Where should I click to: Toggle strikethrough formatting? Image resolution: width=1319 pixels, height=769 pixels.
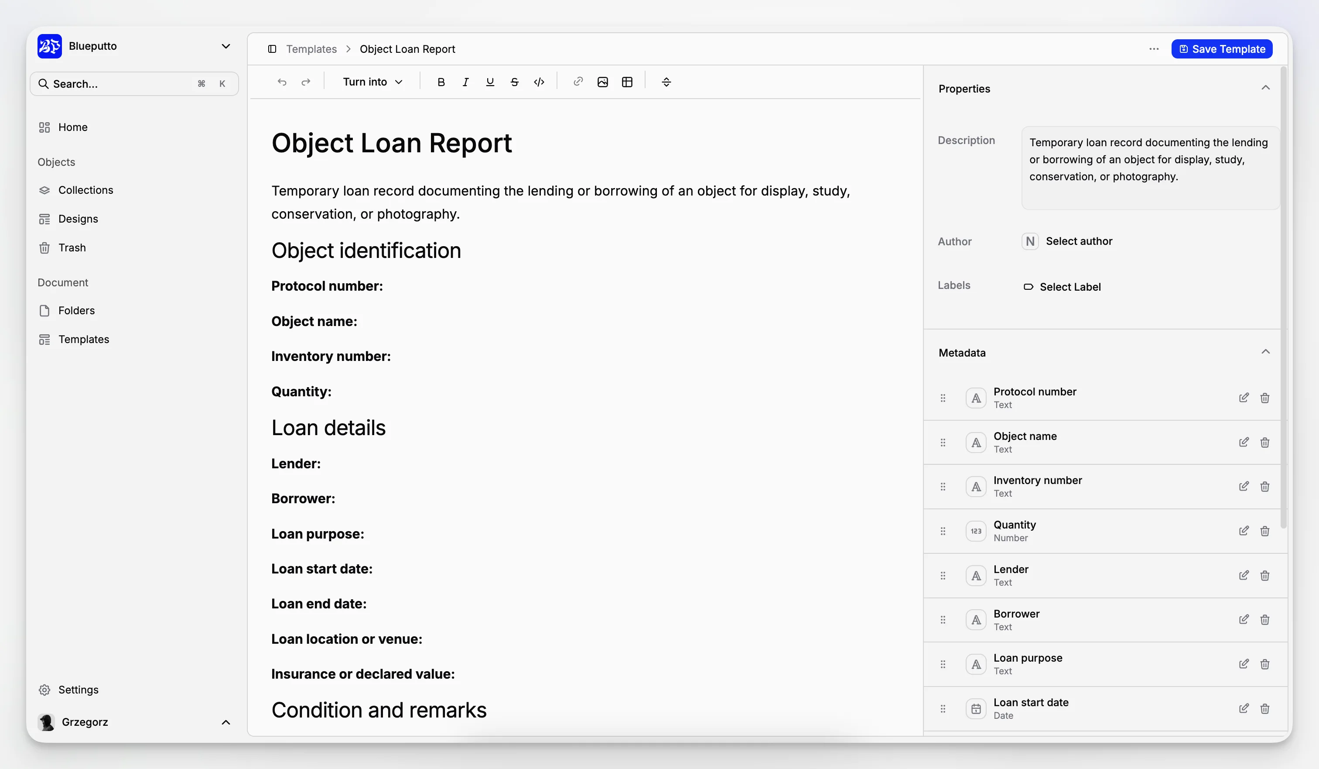[515, 82]
